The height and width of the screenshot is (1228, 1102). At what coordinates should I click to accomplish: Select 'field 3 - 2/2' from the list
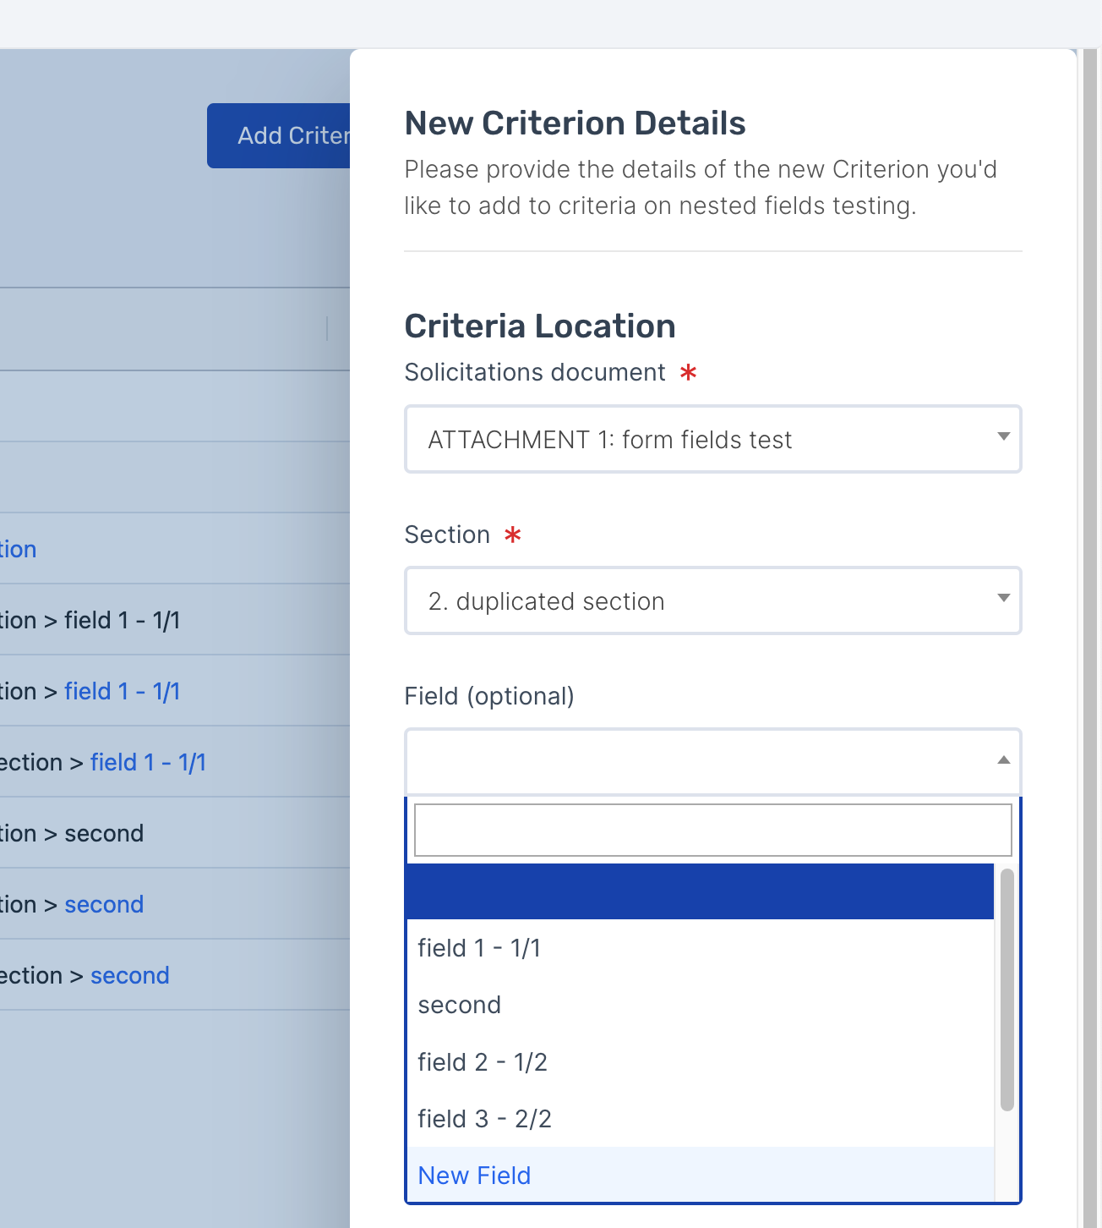484,1119
